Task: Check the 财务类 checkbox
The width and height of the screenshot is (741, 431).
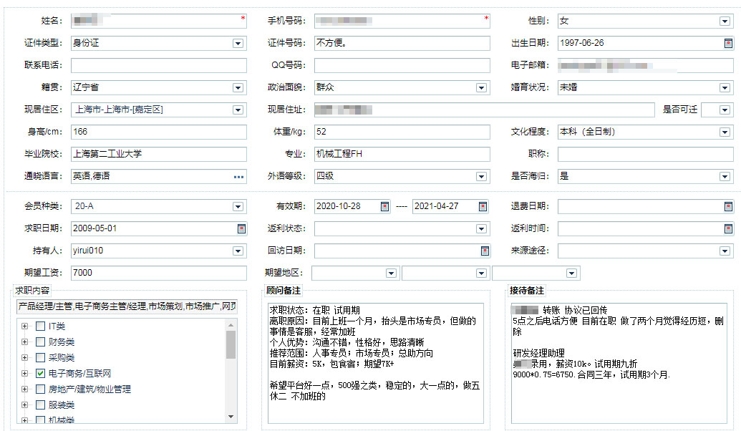Action: pyautogui.click(x=41, y=342)
